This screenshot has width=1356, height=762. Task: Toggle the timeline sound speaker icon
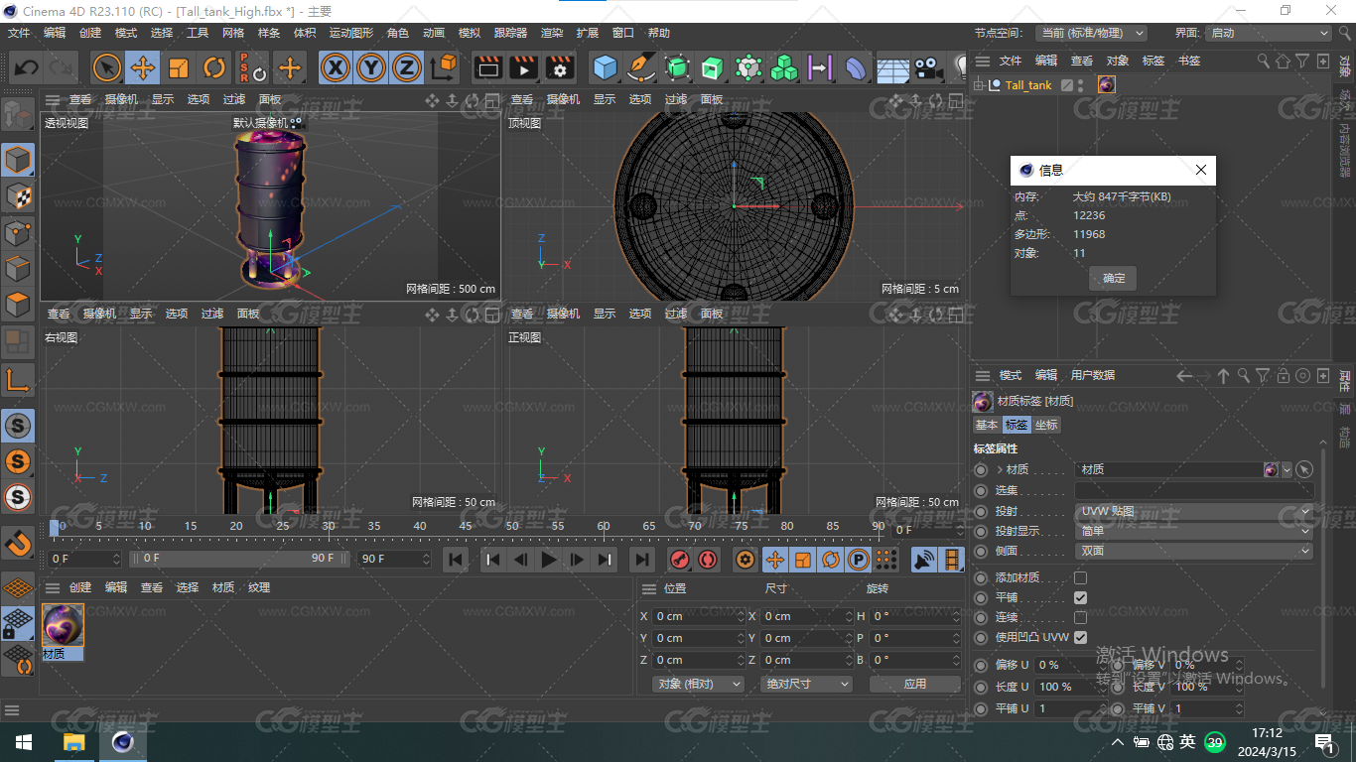coord(924,560)
